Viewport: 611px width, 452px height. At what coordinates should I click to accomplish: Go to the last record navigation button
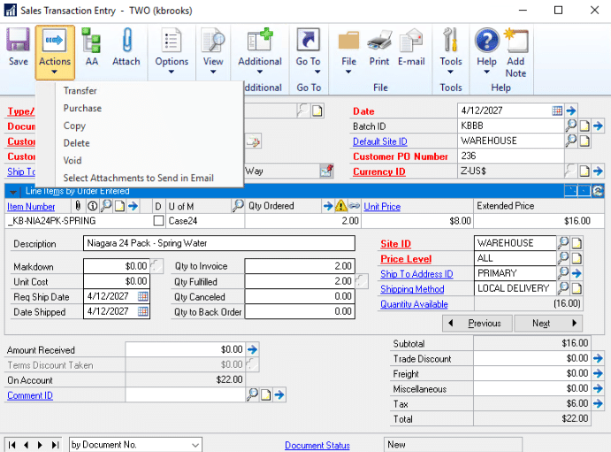56,445
